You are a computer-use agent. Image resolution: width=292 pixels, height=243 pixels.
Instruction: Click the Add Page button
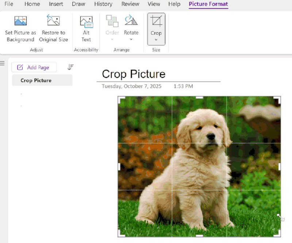(x=34, y=67)
